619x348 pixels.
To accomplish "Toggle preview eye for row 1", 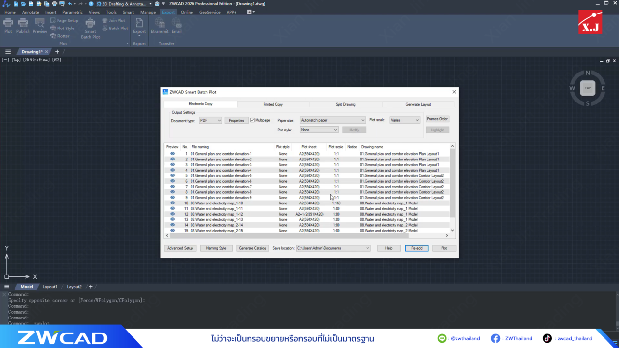I will tap(172, 154).
